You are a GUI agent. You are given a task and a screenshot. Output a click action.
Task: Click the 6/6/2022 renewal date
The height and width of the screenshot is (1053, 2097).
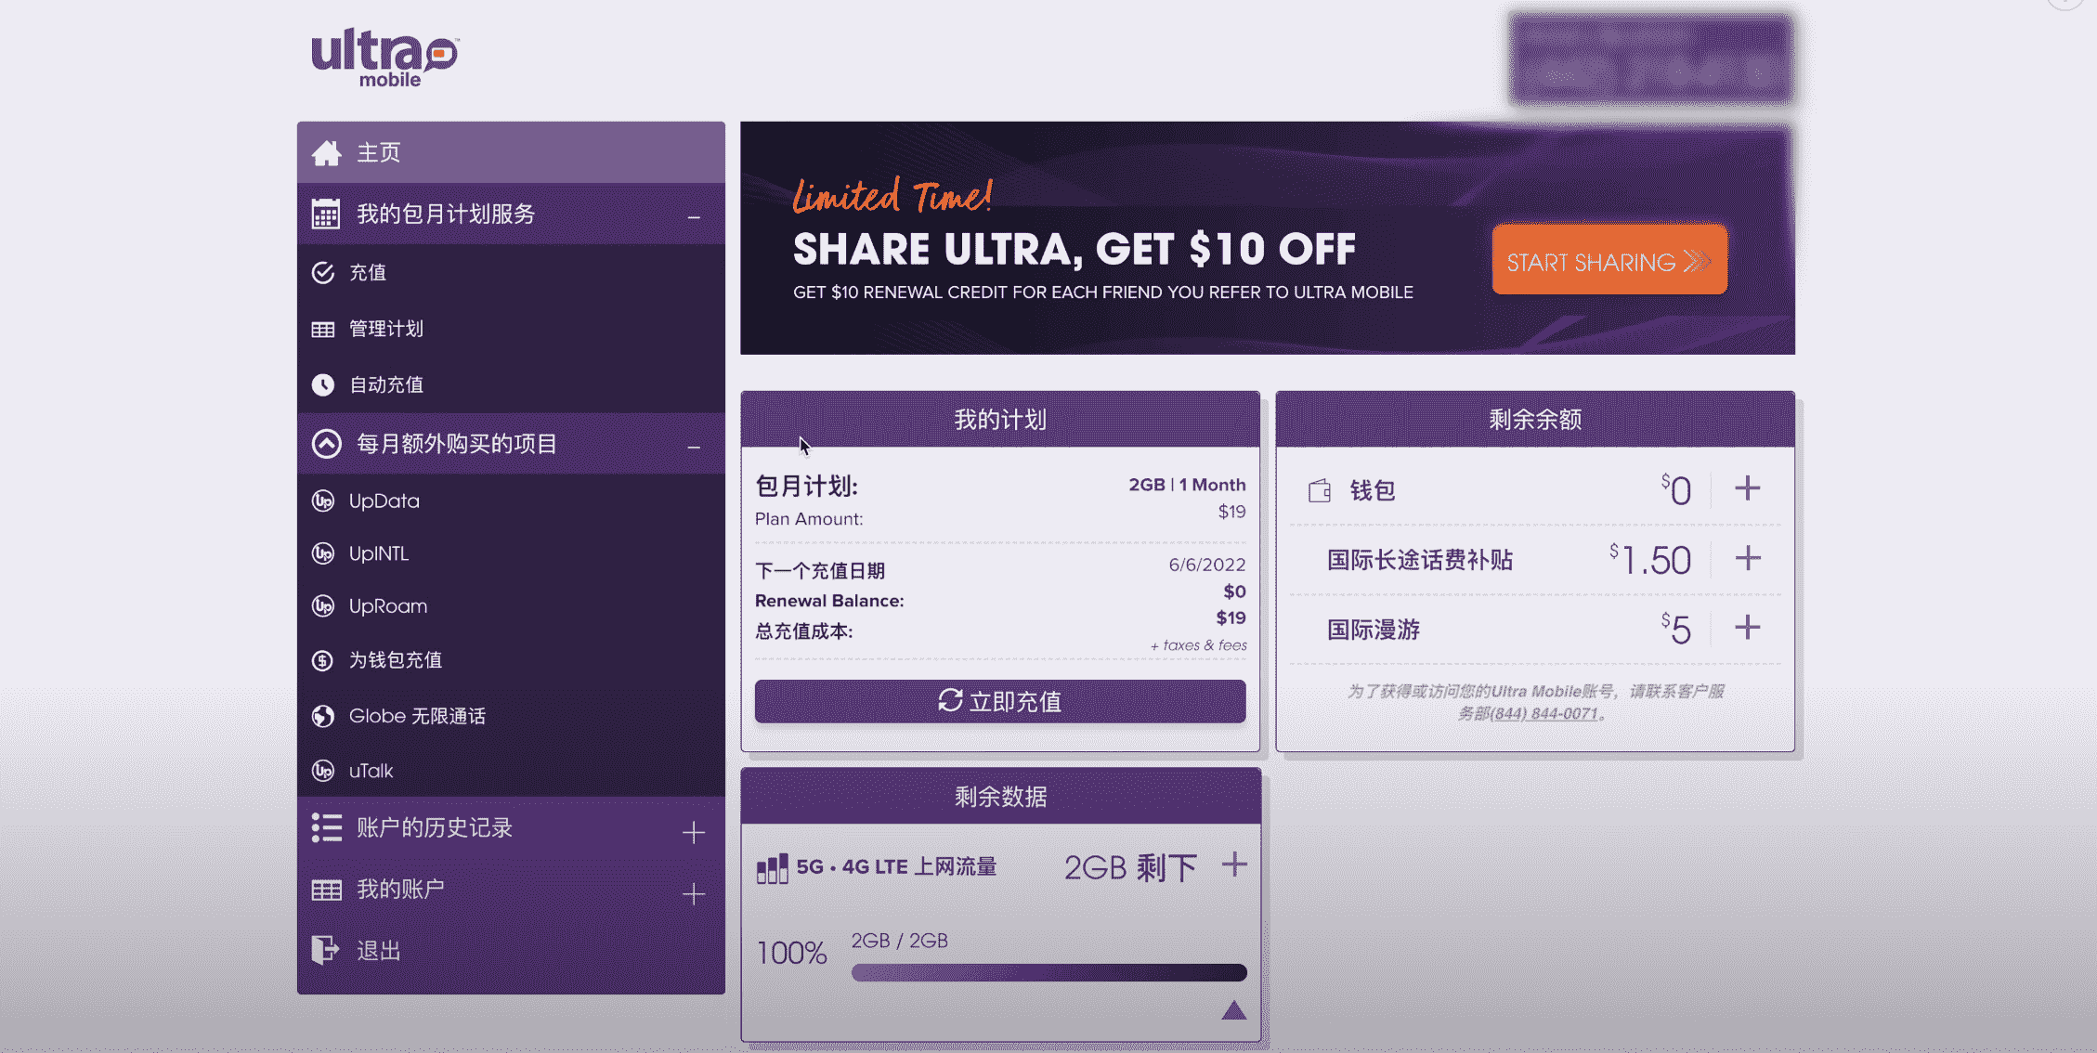click(x=1207, y=565)
